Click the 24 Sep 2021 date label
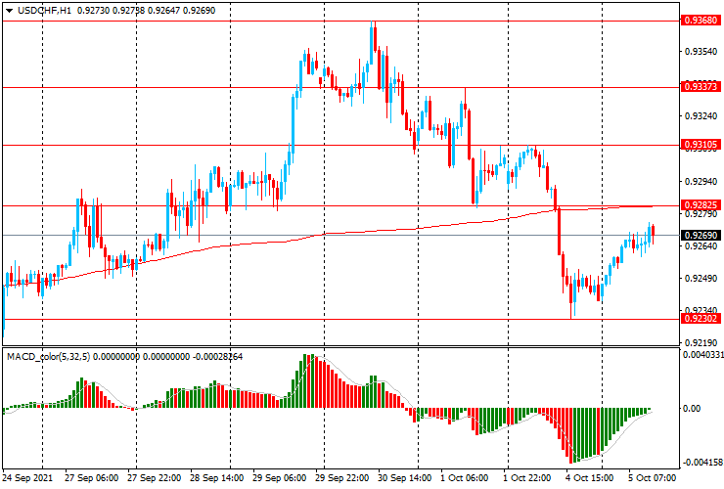The height and width of the screenshot is (489, 724). coord(27,478)
